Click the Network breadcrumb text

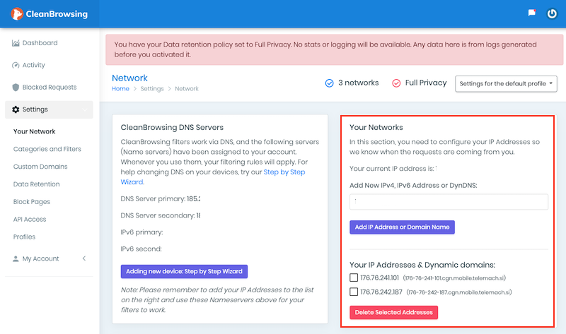pos(187,89)
